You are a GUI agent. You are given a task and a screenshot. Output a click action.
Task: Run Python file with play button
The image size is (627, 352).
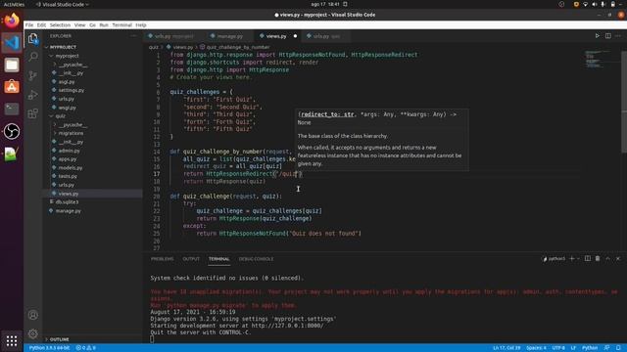597,36
